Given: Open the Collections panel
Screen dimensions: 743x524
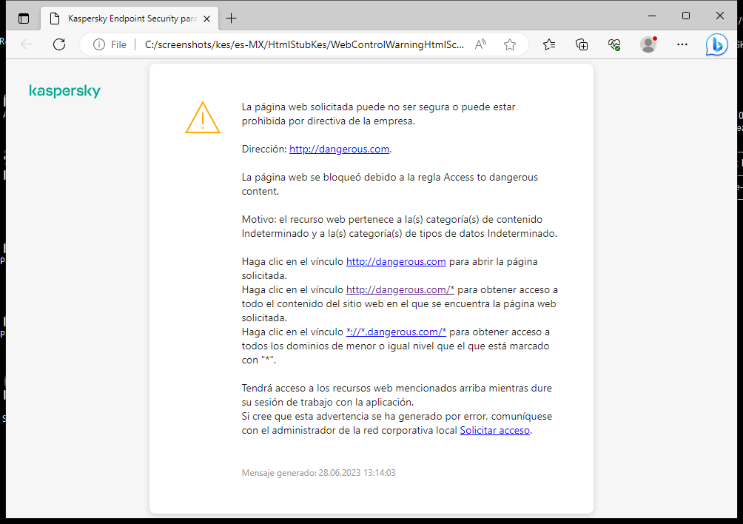Looking at the screenshot, I should pos(582,44).
